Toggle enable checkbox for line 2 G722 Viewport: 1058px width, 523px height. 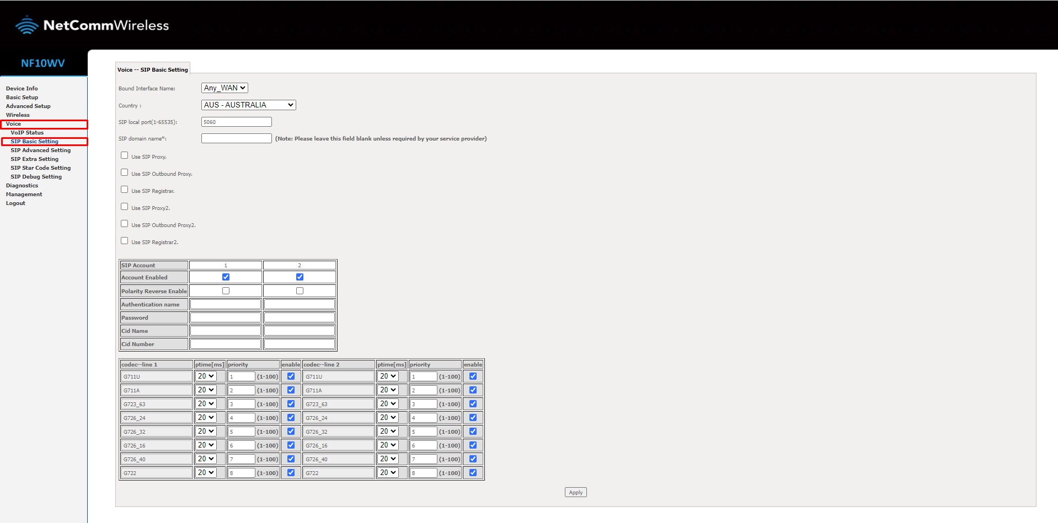pos(473,472)
